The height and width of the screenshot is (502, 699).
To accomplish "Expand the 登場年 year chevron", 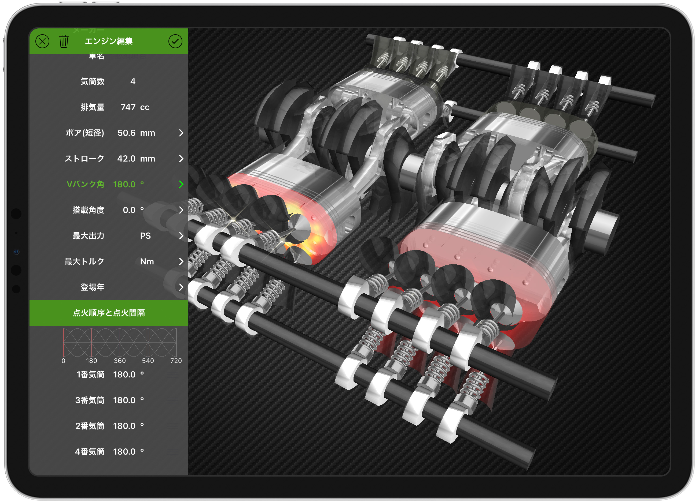I will point(181,287).
